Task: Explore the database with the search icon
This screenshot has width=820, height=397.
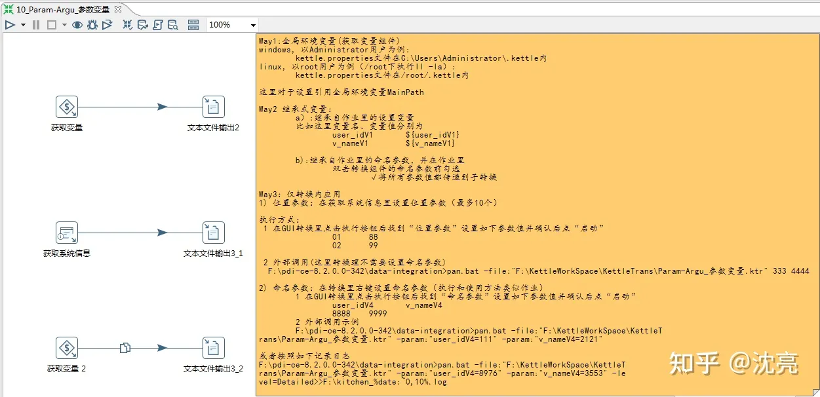Action: tap(173, 24)
